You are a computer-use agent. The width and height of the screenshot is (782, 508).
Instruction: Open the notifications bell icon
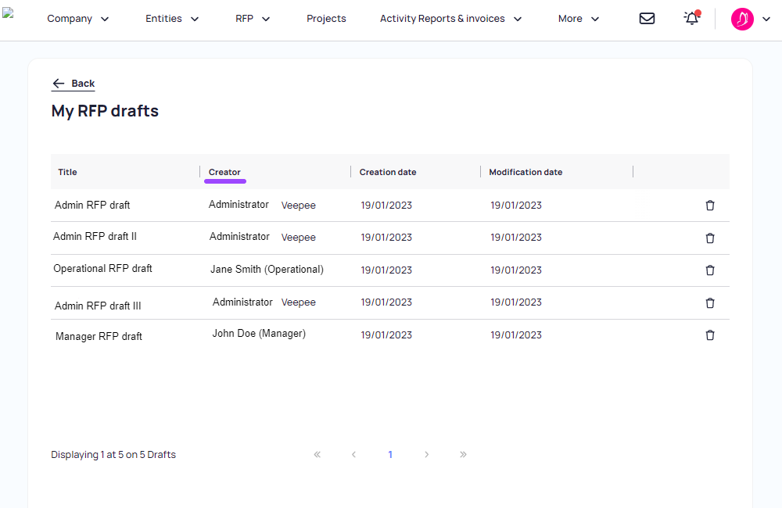click(x=692, y=18)
